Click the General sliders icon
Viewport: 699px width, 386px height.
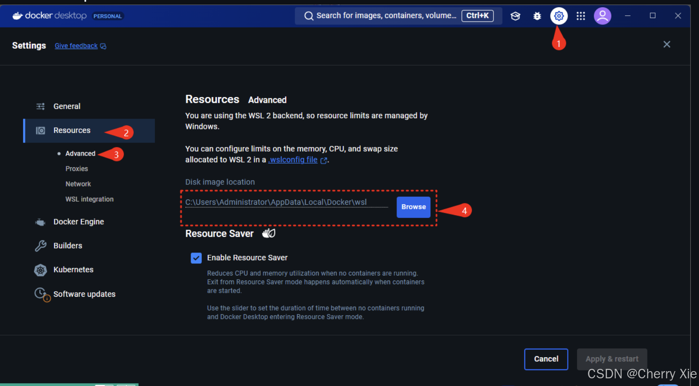point(41,106)
